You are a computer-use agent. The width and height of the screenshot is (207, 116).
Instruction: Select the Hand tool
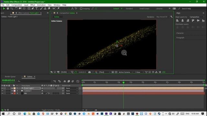pos(8,9)
